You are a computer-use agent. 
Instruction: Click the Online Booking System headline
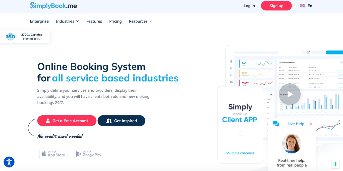[x=91, y=67]
